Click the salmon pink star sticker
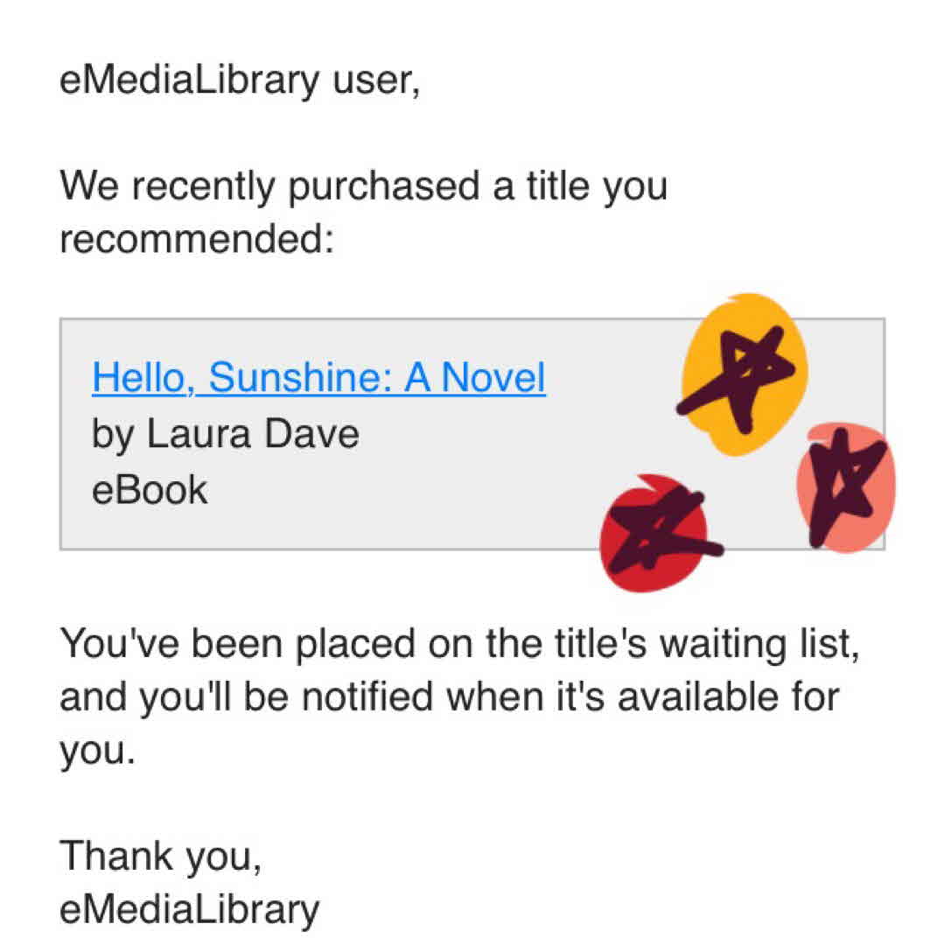The height and width of the screenshot is (945, 945). [x=845, y=488]
